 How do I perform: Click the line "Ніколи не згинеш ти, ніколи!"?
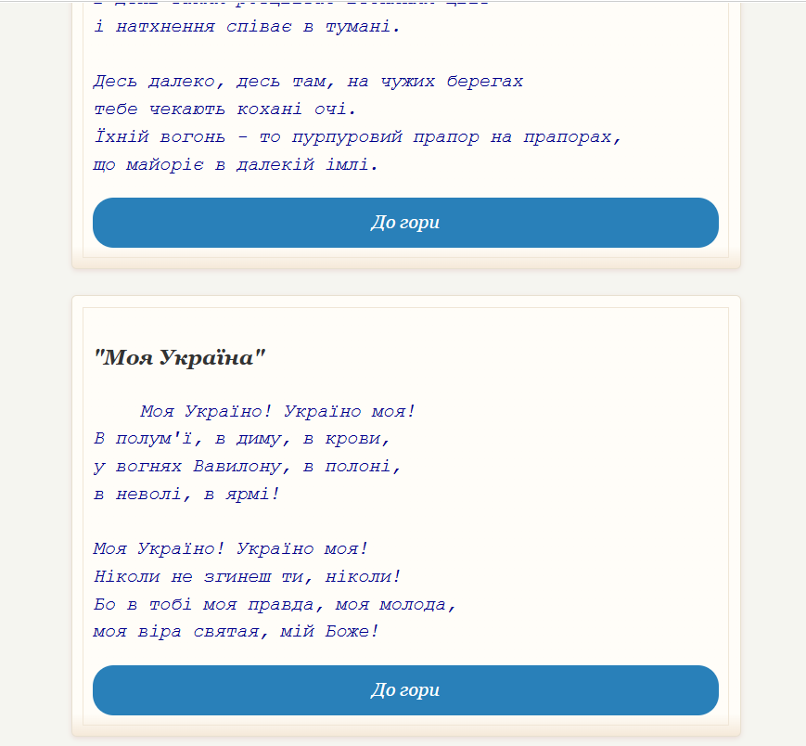247,576
